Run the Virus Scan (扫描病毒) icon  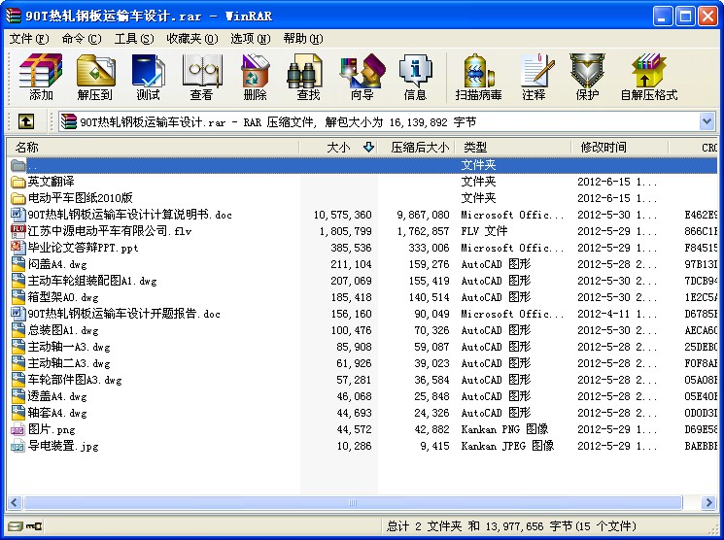(478, 76)
